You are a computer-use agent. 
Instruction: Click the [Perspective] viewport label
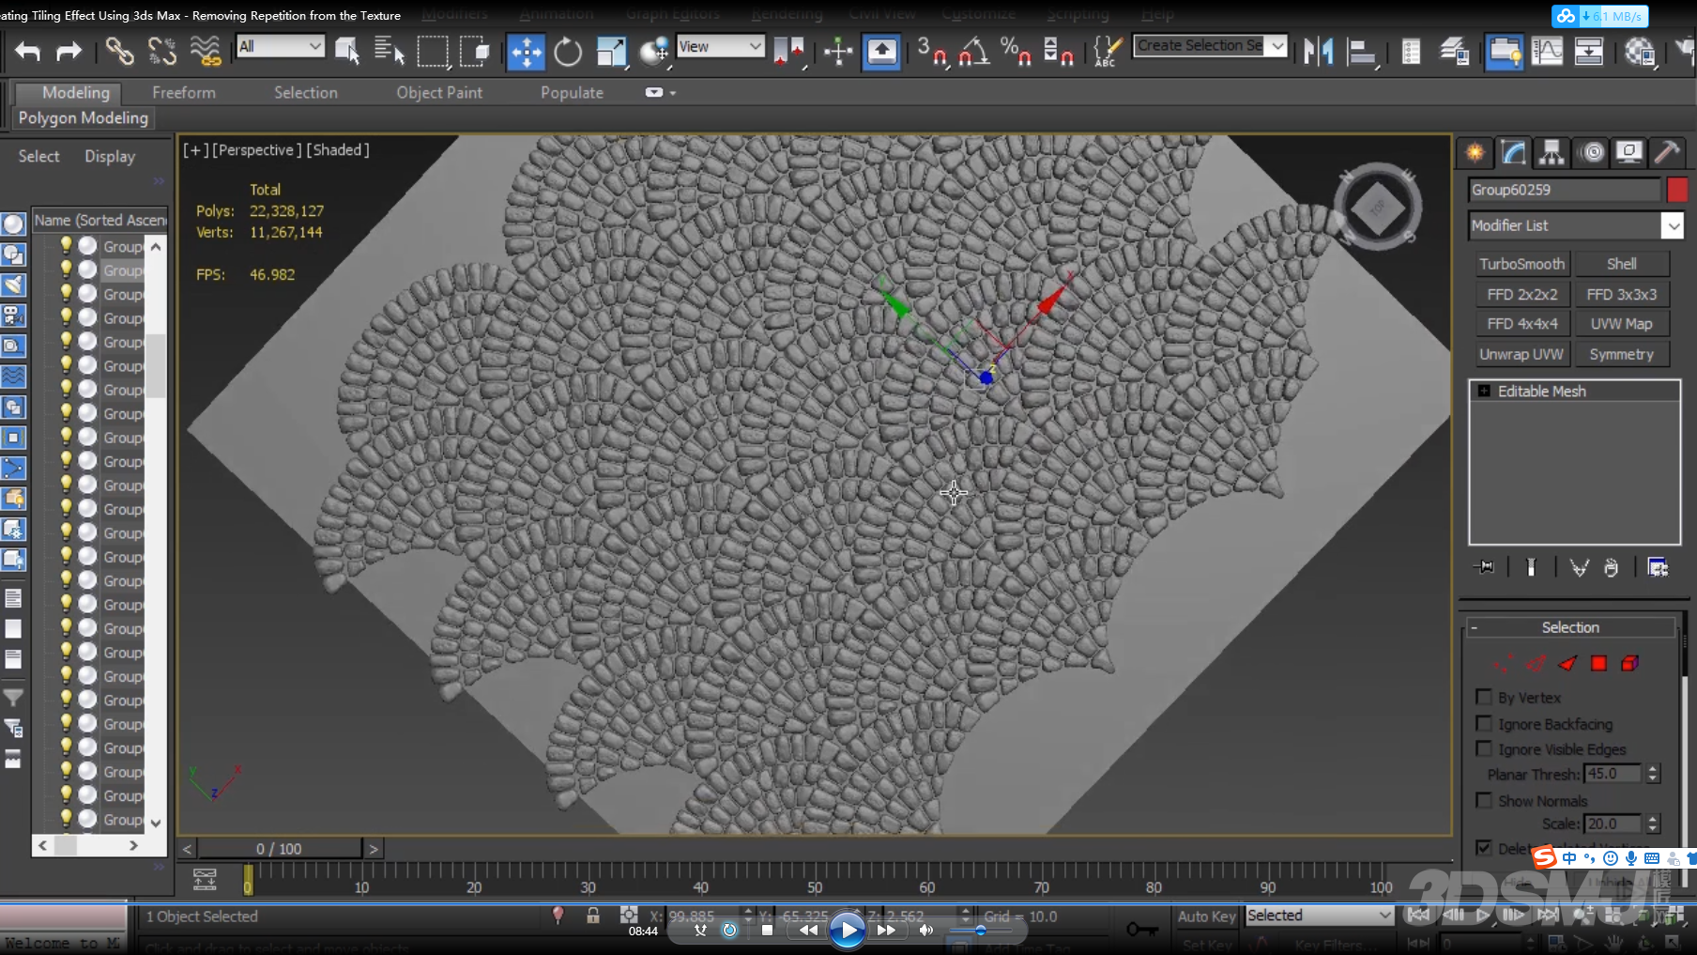coord(257,150)
